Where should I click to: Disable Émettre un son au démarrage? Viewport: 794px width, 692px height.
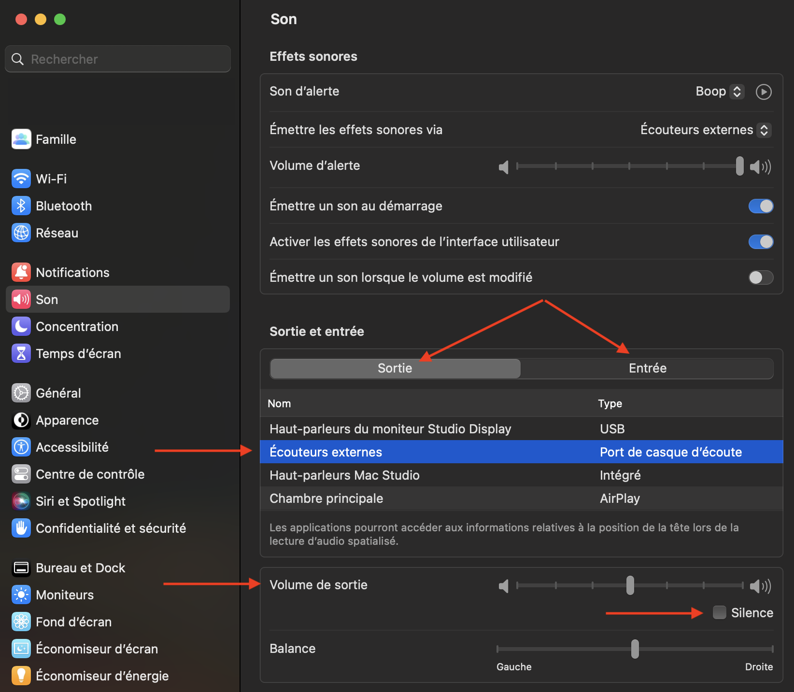pos(761,206)
